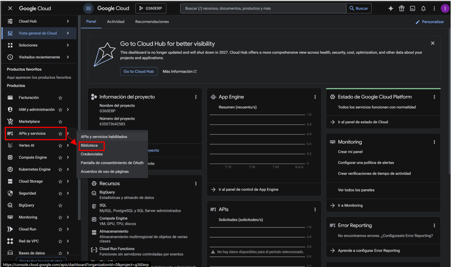This screenshot has height=267, width=451.
Task: Click the sidebar vertical scrollbar
Action: [x=79, y=117]
